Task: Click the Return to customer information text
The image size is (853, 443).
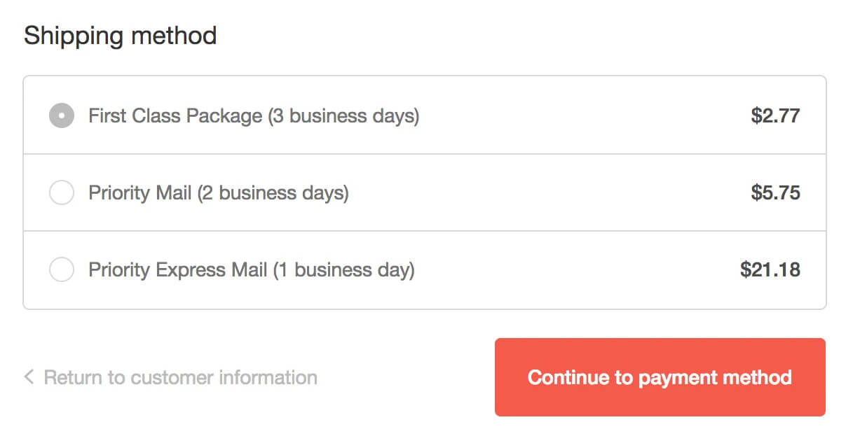Action: [180, 377]
